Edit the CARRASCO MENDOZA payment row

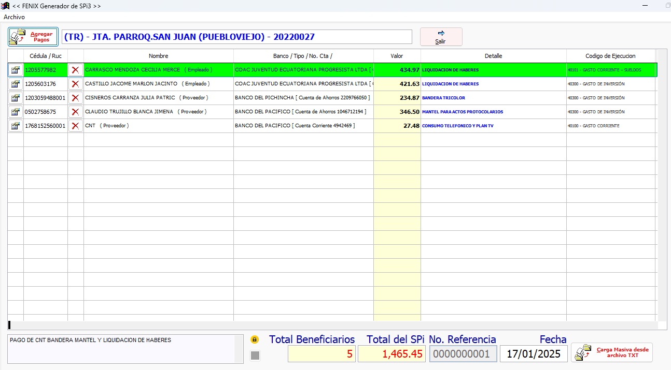tap(16, 70)
